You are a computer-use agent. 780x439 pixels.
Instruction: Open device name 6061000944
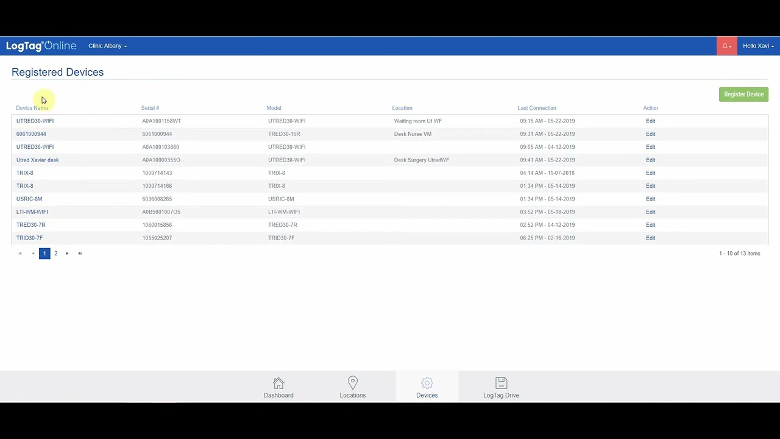coord(31,134)
